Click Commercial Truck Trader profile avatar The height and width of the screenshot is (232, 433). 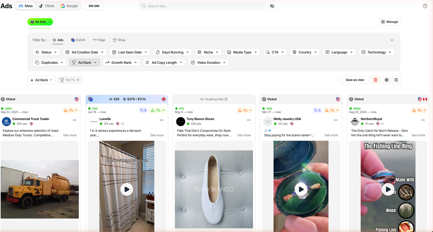pyautogui.click(x=6, y=122)
